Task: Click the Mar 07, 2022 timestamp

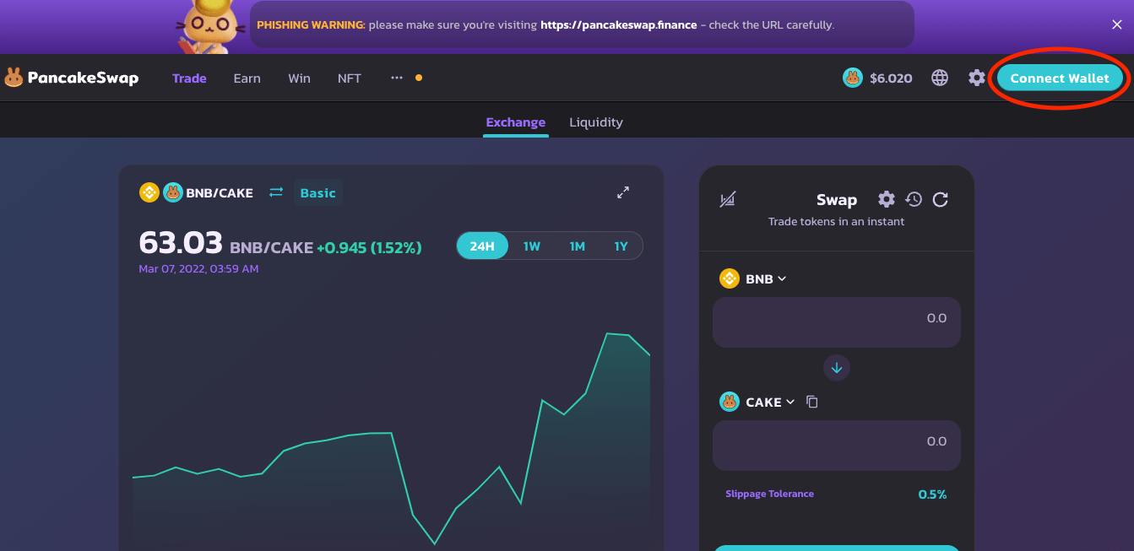Action: 198,269
